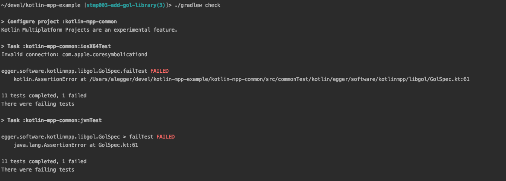Viewport: 506px width, 181px height.
Task: Open the short GolSpec.kt:61 reference in JVM error
Action: (118, 145)
